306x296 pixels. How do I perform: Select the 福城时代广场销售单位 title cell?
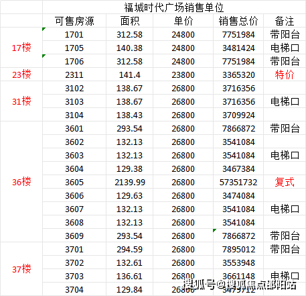pyautogui.click(x=174, y=7)
